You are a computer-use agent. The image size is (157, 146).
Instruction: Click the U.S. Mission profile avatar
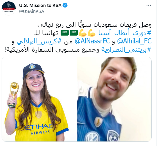[x=9, y=8]
